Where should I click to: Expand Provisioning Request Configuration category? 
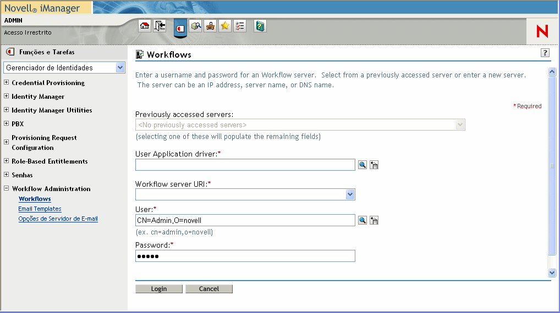[x=6, y=142]
